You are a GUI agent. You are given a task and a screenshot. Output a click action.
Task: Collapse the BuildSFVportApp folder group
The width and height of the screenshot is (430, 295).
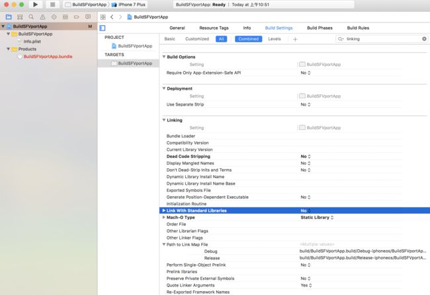click(8, 34)
